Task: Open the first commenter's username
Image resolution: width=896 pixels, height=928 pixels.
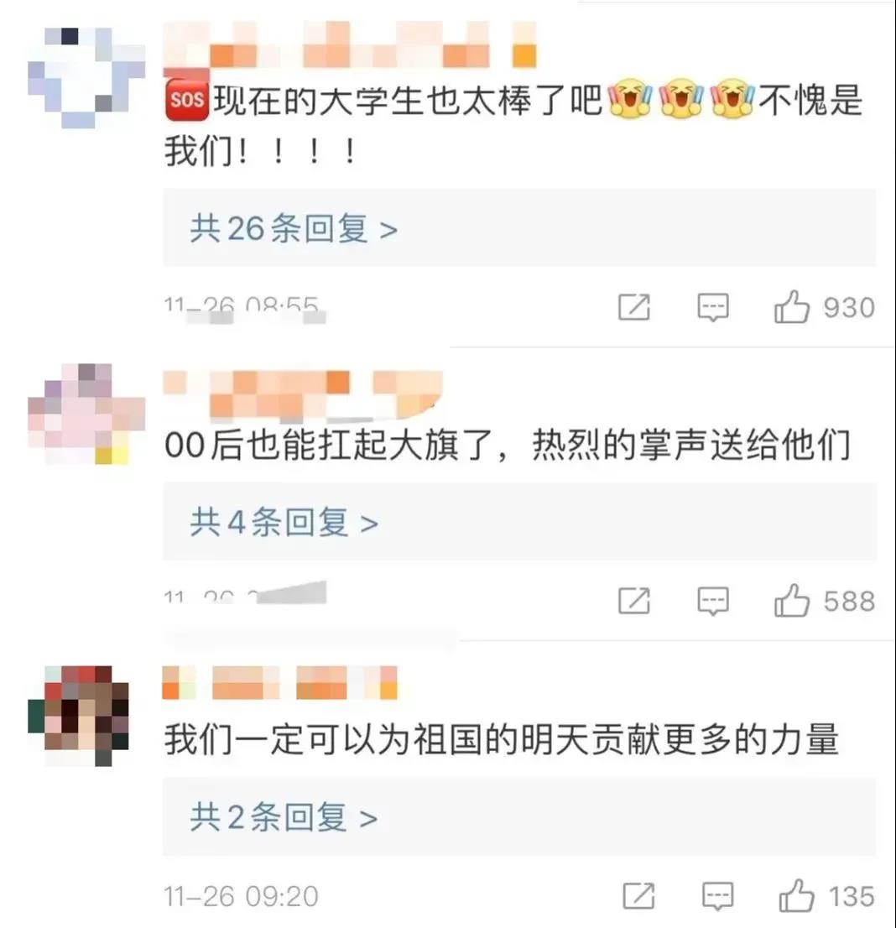Action: click(350, 44)
